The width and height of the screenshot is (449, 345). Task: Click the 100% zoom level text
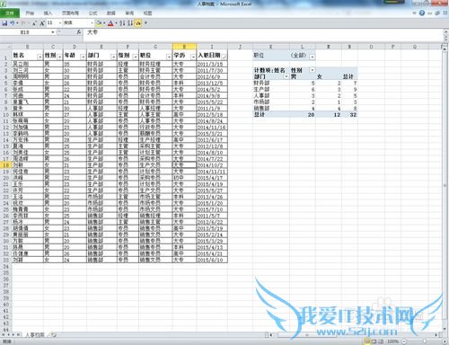coord(392,341)
